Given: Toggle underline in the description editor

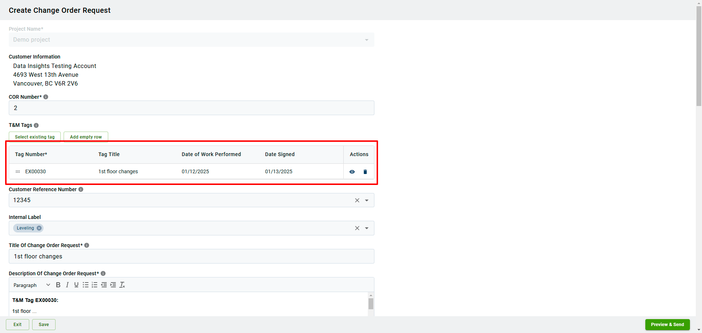Looking at the screenshot, I should click(76, 285).
